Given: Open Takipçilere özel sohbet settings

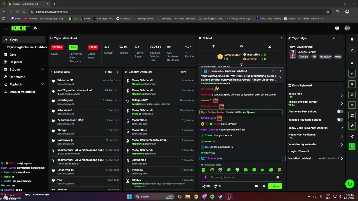Looking at the screenshot, I should pyautogui.click(x=315, y=103).
